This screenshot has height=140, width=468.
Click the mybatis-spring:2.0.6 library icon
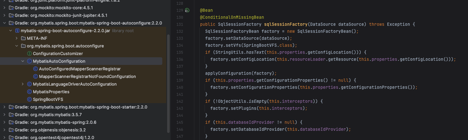(x=11, y=122)
